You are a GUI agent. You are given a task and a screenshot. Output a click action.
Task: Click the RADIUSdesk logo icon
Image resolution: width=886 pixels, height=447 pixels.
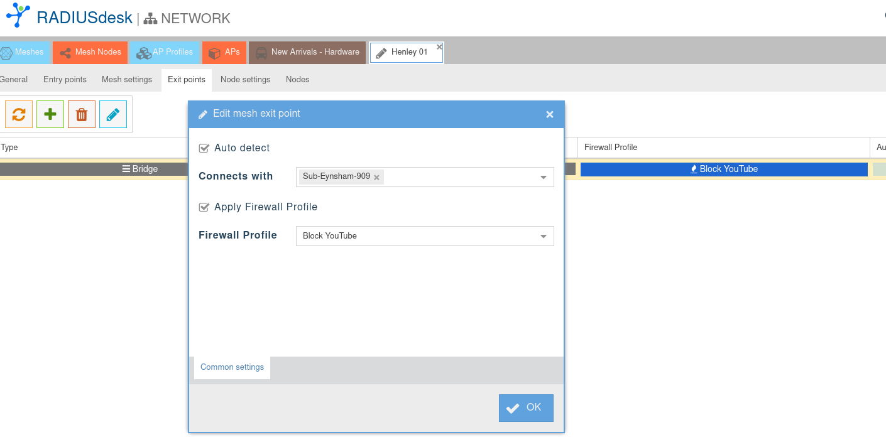(18, 15)
